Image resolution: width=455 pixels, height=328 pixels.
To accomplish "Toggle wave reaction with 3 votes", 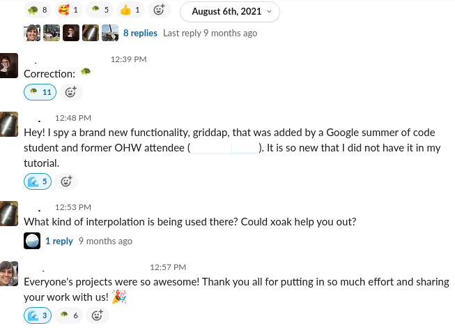I will point(38,315).
